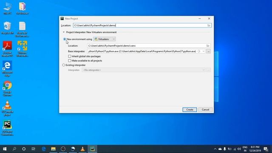Open Task View on taskbar

pyautogui.click(x=34, y=149)
